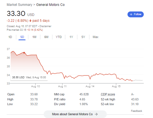Viewport: 153px width, 118px height.
Task: Click the Follow button
Action: (135, 15)
